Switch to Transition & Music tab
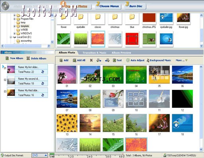Viewport: 204px width, 158px height. [x=94, y=53]
